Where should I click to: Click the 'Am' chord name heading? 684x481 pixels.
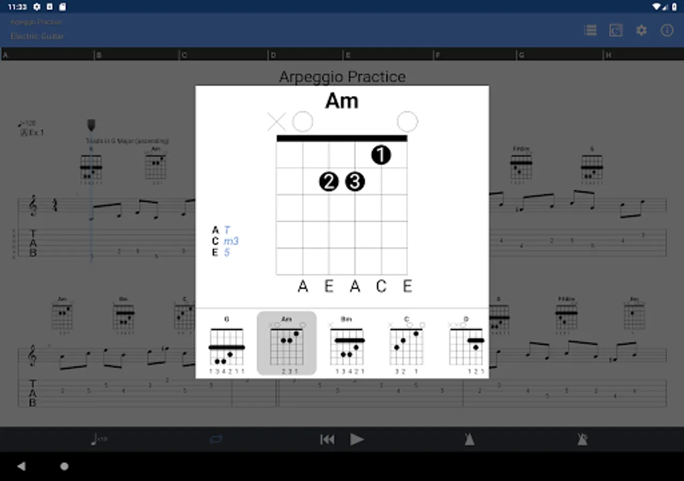(342, 100)
